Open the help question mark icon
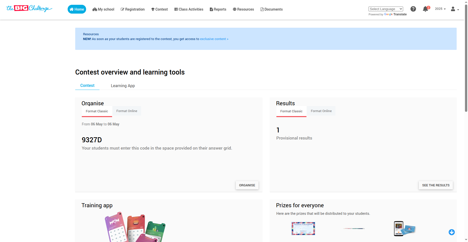 coord(413,9)
